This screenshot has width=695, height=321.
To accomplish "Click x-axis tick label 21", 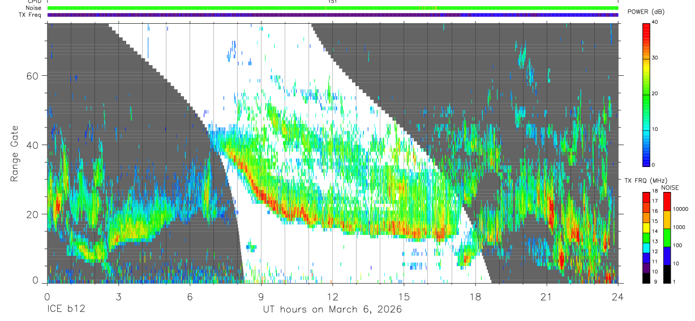I will coord(546,296).
